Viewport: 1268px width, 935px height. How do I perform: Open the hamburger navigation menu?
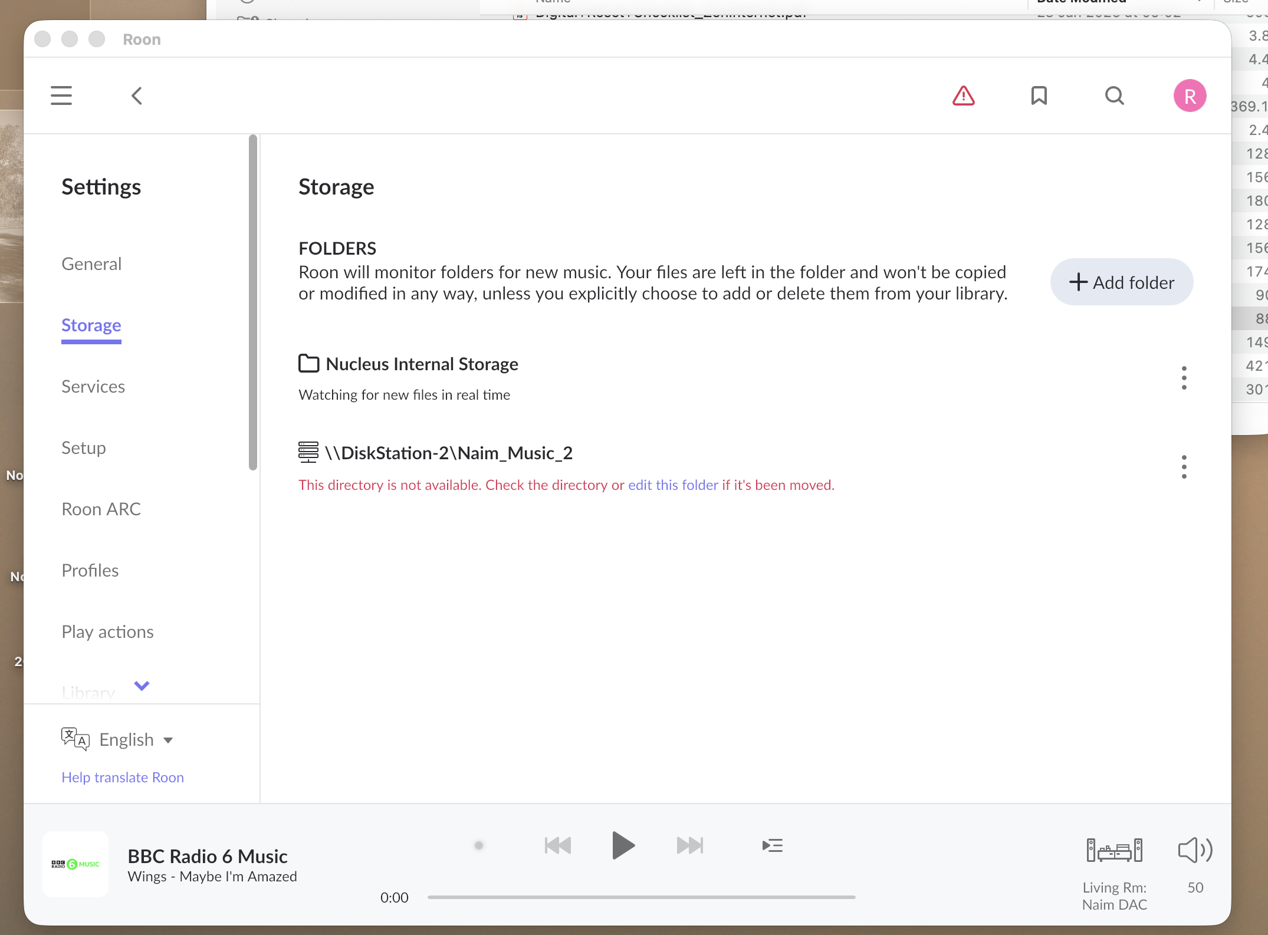(61, 96)
